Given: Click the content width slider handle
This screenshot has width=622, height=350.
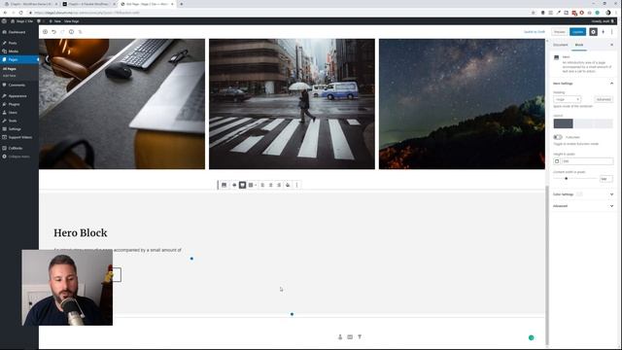Looking at the screenshot, I should click(x=566, y=179).
